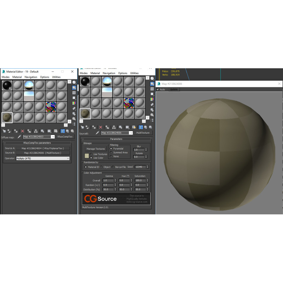Collapse the VRayCompTex parameters rollout
The image size is (283, 283).
5,143
